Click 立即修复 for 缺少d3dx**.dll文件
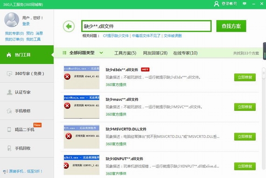 tap(245, 77)
